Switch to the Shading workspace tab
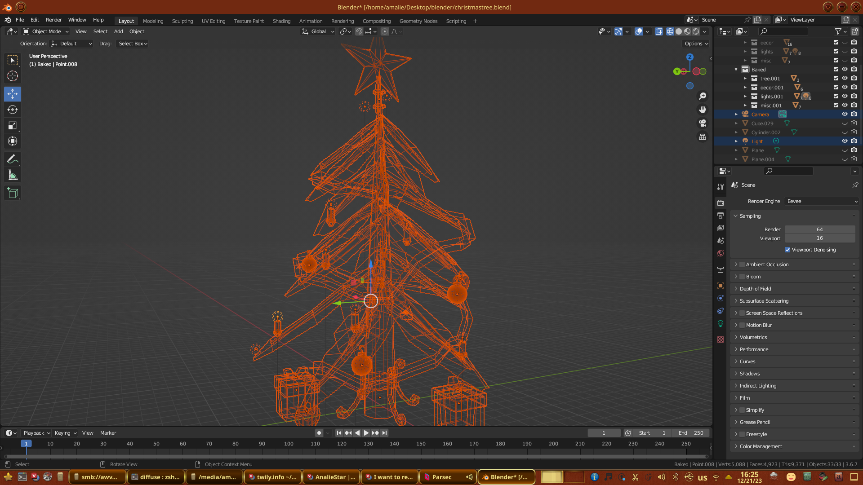Screen dimensions: 863x485 pyautogui.click(x=281, y=21)
